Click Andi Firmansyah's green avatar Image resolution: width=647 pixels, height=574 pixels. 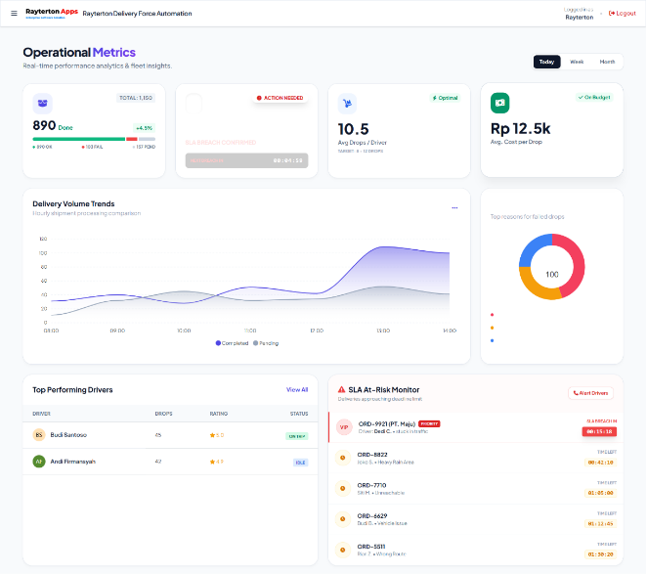point(39,461)
